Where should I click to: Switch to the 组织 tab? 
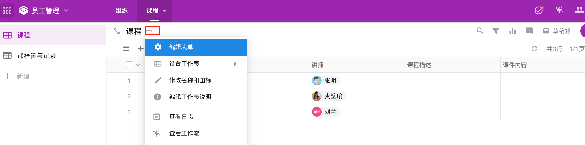(x=122, y=11)
